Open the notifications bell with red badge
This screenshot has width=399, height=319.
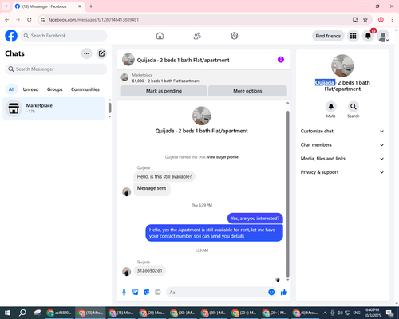click(x=368, y=36)
